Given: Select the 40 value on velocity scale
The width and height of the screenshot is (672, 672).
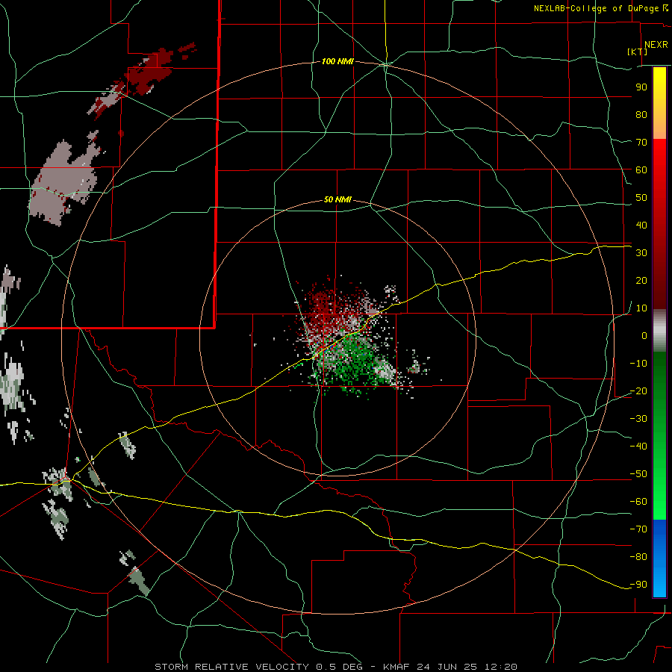Looking at the screenshot, I should pyautogui.click(x=641, y=225).
